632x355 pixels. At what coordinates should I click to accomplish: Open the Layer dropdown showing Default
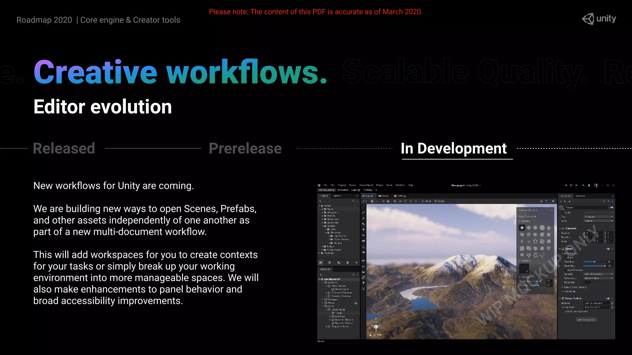[599, 221]
